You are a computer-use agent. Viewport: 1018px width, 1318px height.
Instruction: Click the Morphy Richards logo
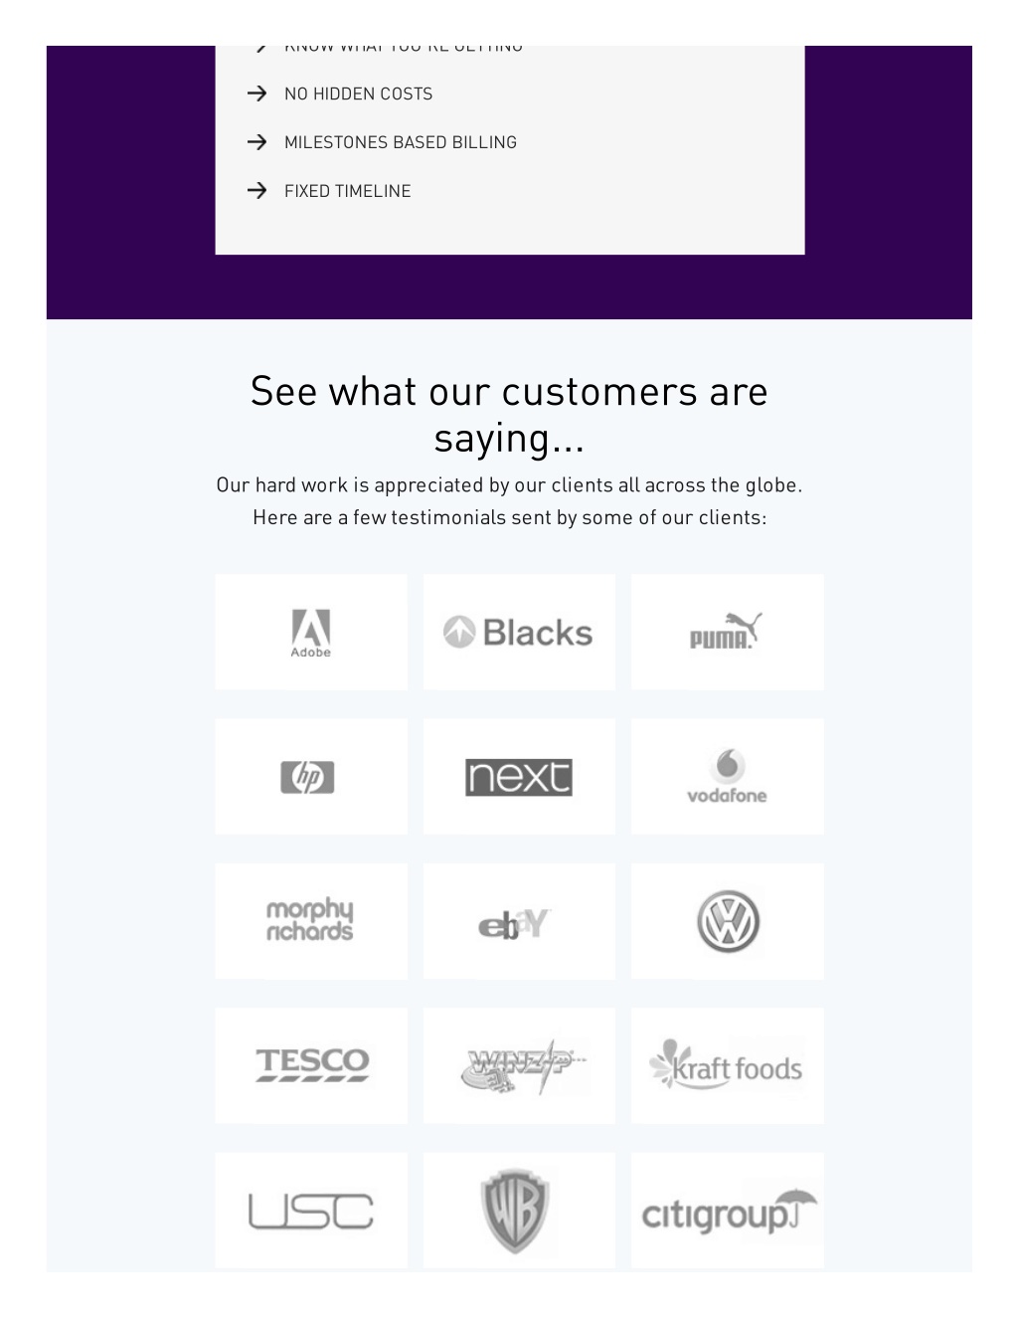pyautogui.click(x=309, y=921)
